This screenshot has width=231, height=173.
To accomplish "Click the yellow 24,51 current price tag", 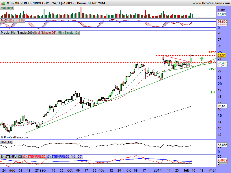I will click(x=221, y=55).
